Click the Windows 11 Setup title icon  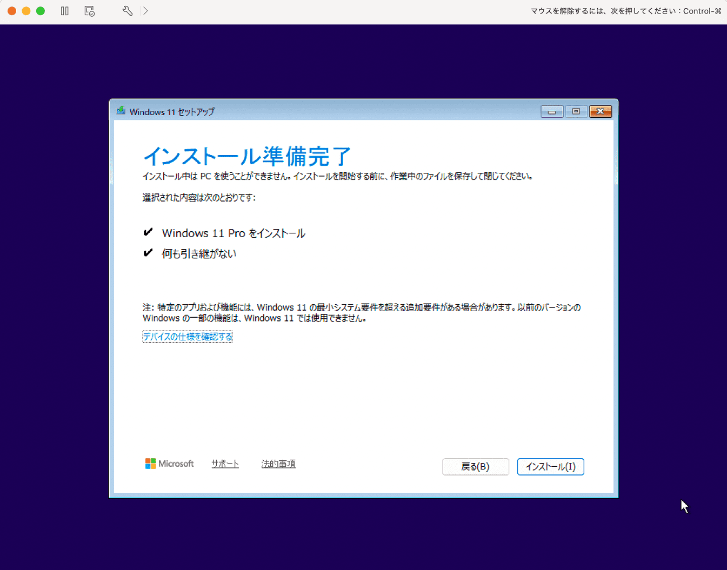coord(121,111)
